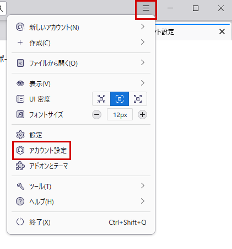Expand the 表示(V) submenu chevron
232x249 pixels.
tap(143, 83)
